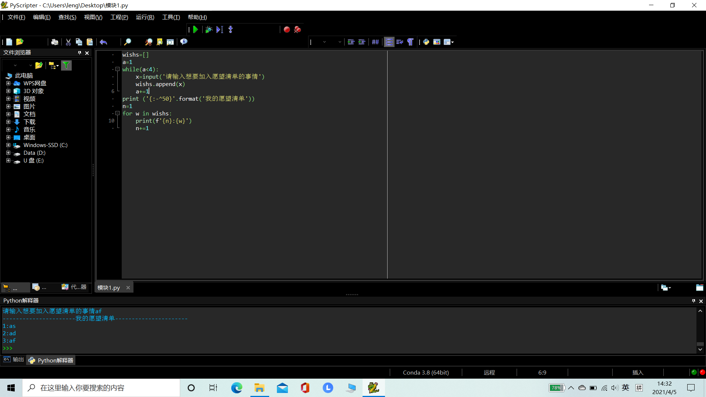Image resolution: width=706 pixels, height=397 pixels.
Task: Expand the Windows-SSD (C:) drive node
Action: tap(8, 145)
